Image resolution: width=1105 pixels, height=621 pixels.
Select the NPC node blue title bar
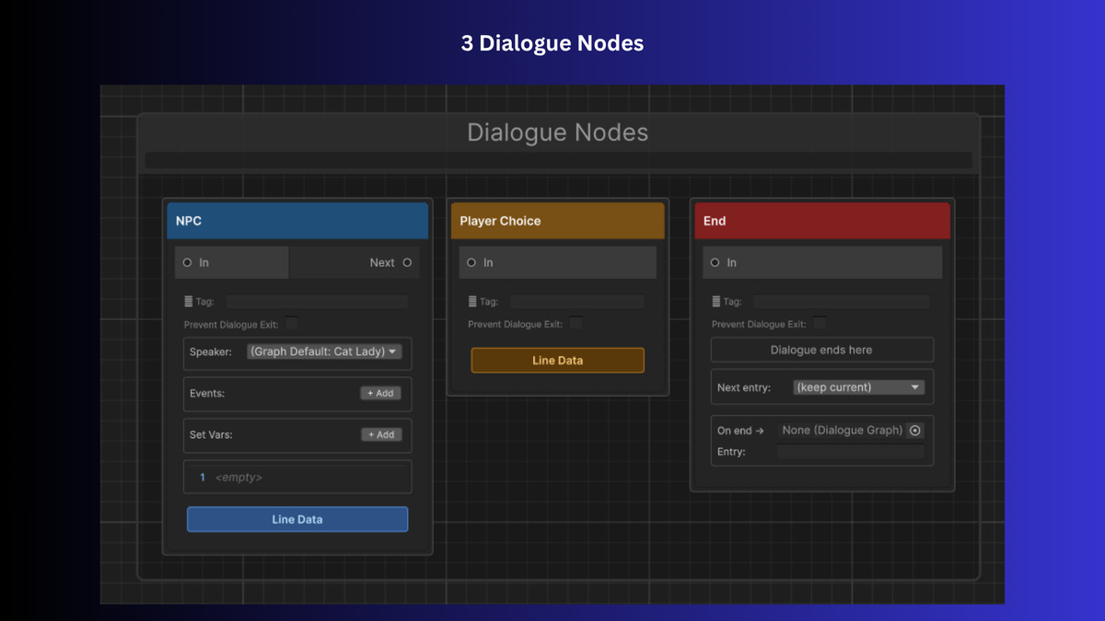tap(297, 221)
